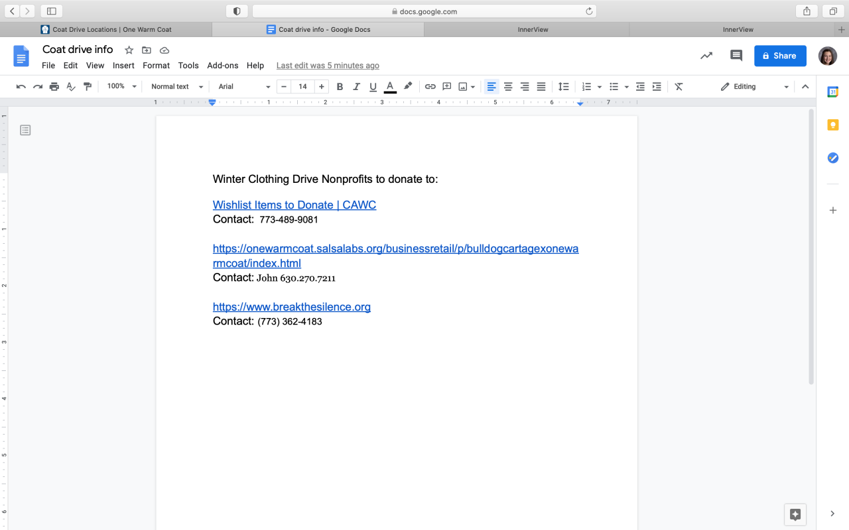This screenshot has height=530, width=849.
Task: Click Safari share icon
Action: pos(807,11)
